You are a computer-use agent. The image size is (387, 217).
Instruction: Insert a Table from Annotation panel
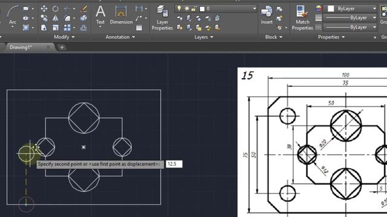point(139,28)
